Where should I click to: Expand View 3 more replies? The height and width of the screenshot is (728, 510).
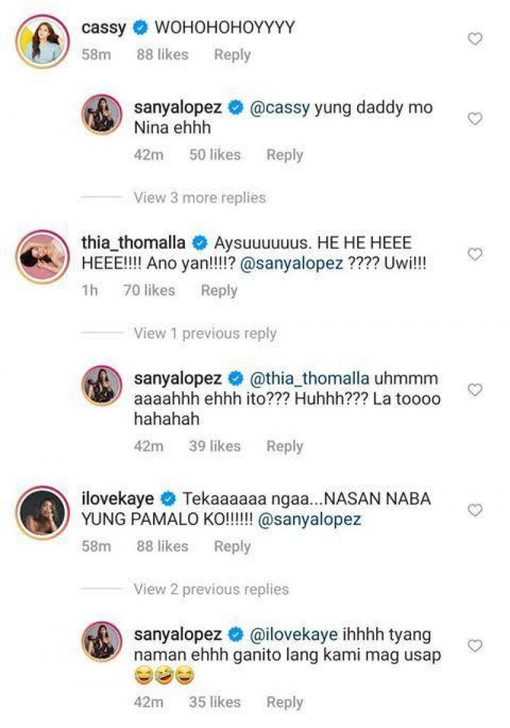point(199,198)
